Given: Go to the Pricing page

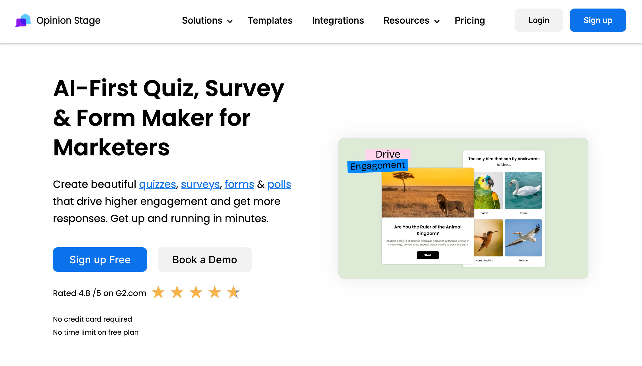Looking at the screenshot, I should (x=470, y=20).
